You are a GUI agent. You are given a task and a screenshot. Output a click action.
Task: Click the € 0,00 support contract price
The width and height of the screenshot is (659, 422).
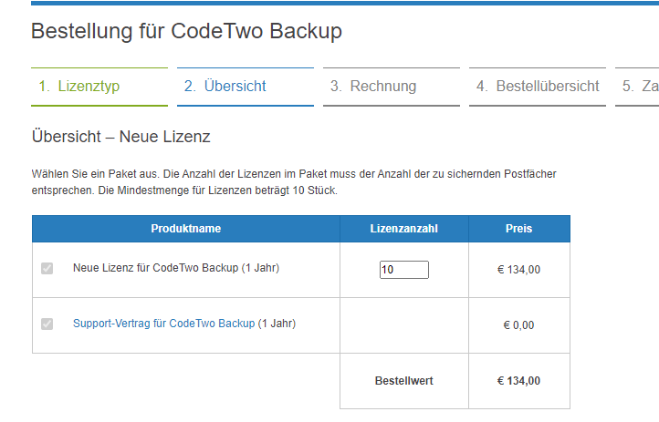click(x=518, y=325)
